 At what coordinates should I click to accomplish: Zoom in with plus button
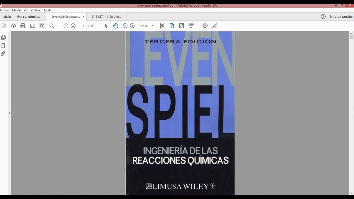(132, 26)
